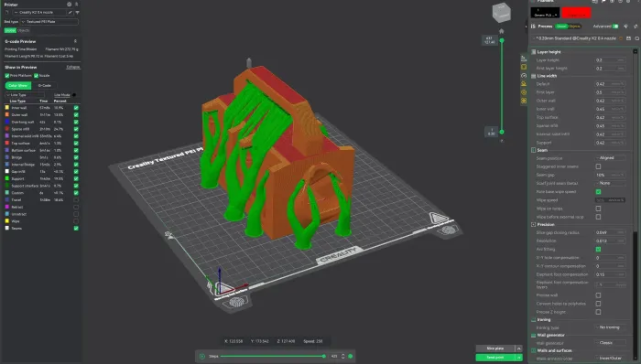Screen dimensions: 641x364
Task: Open the Bed type Textured PEI Plate dropdown
Action: (x=49, y=22)
